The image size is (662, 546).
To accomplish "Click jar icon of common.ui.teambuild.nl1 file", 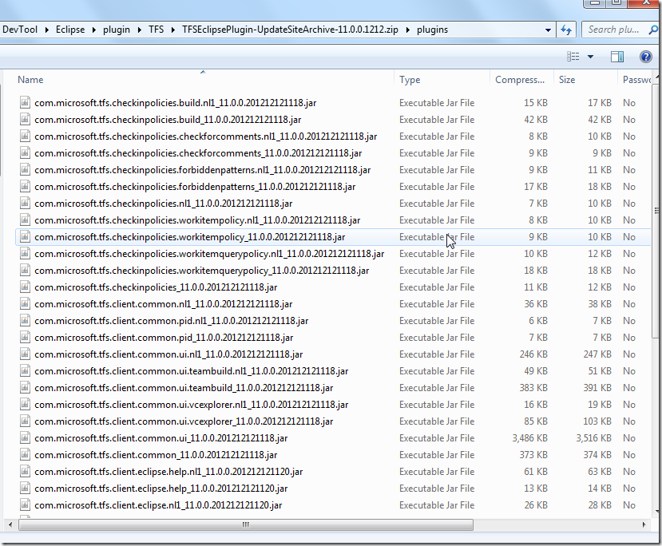I will (x=25, y=371).
